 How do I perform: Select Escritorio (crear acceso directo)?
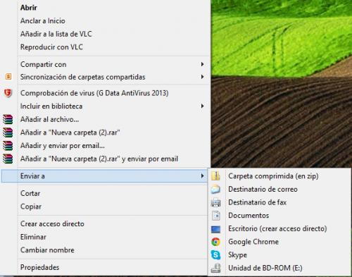277,228
